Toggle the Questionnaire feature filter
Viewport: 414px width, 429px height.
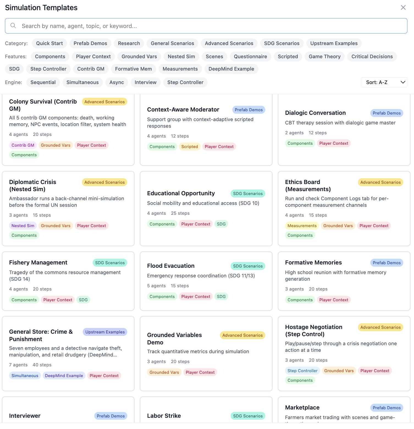coord(250,57)
